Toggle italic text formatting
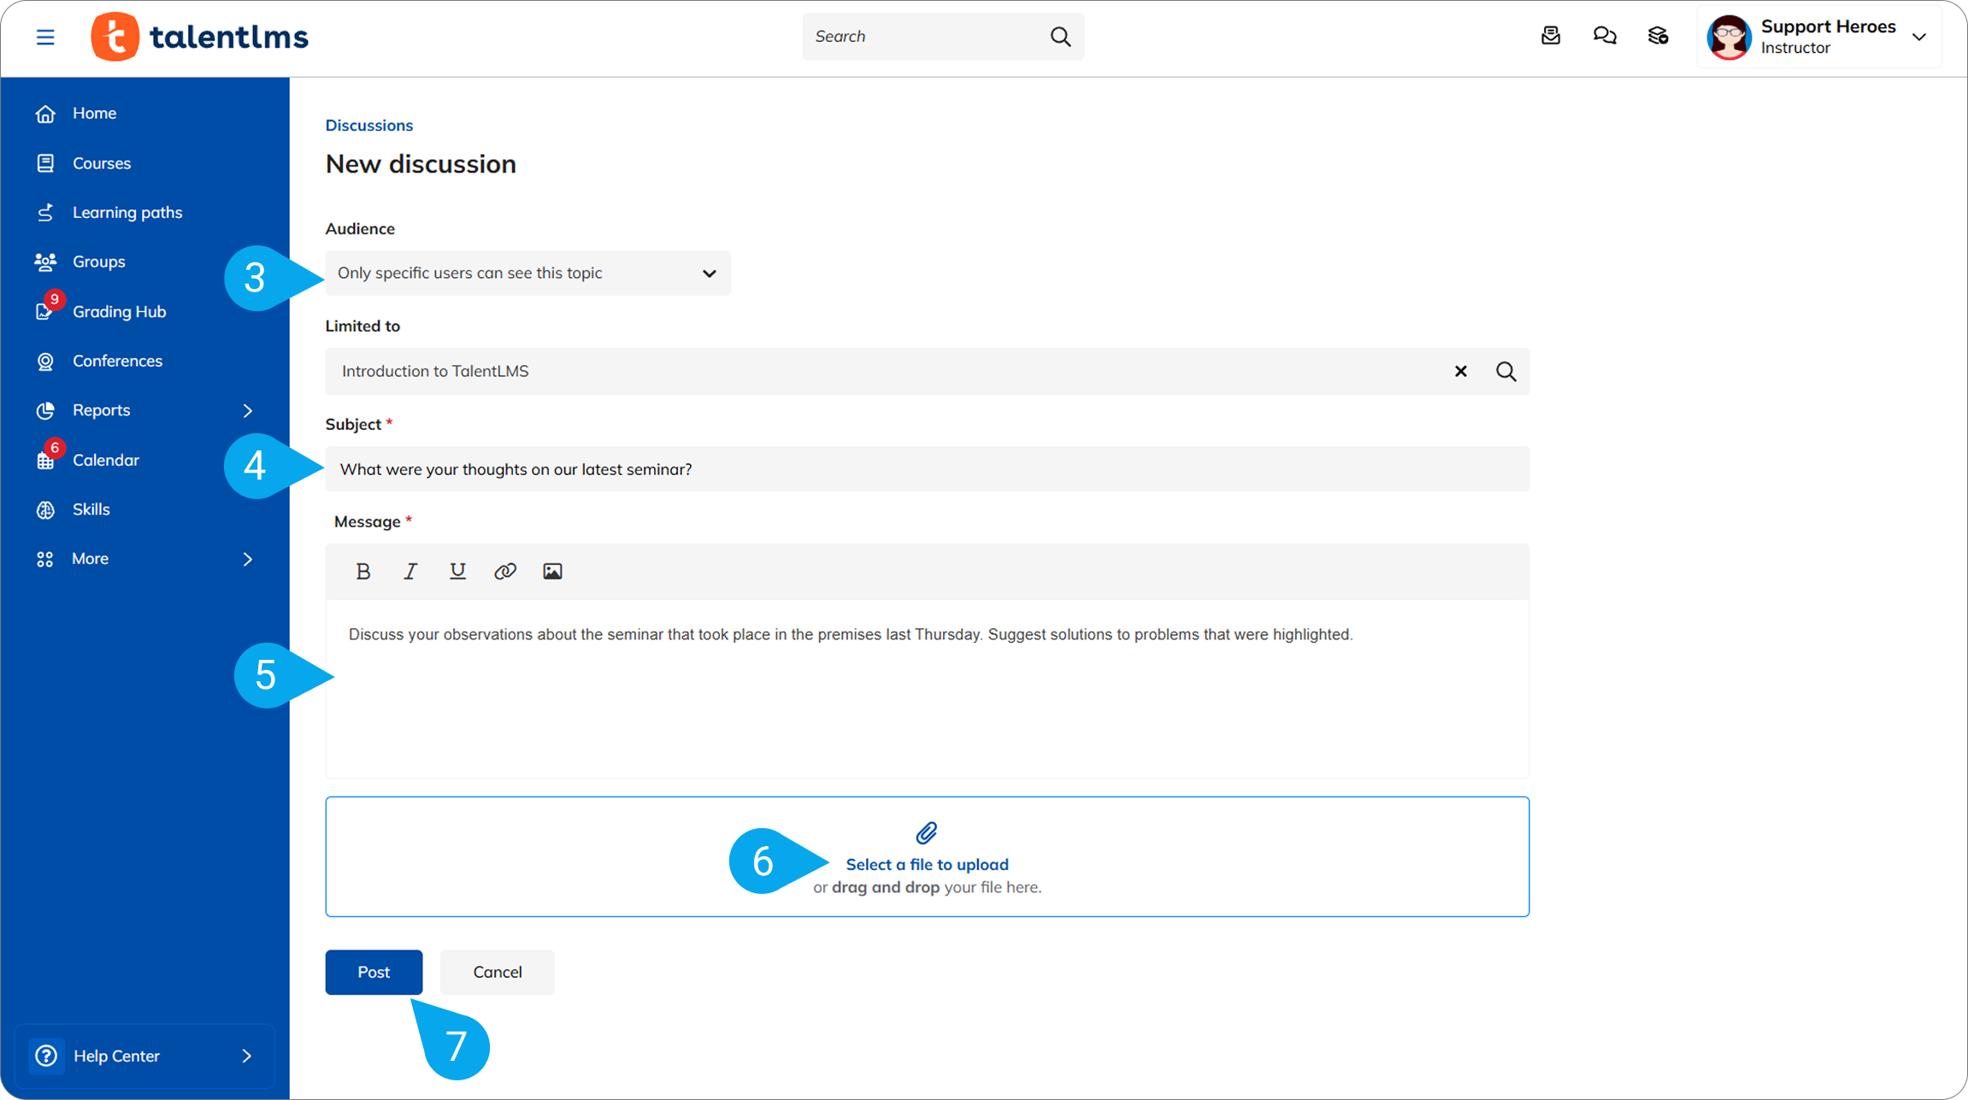The image size is (1968, 1100). pos(410,571)
